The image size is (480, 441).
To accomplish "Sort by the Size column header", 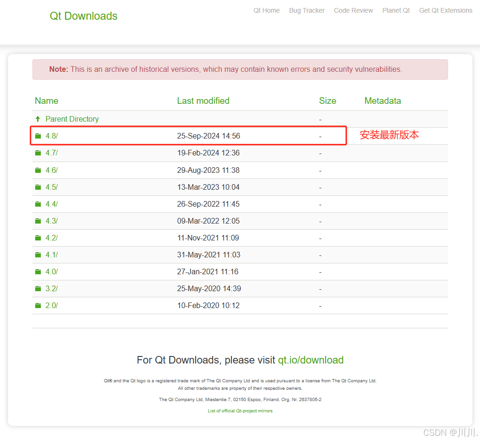I will (328, 101).
